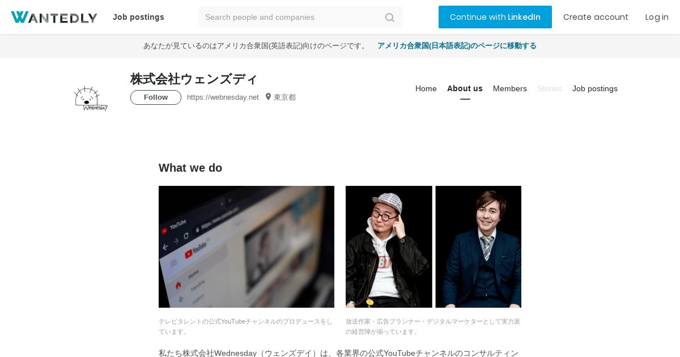Viewport: 680px width, 357px height.
Task: Switch to Japanese page via banner link
Action: coord(457,46)
